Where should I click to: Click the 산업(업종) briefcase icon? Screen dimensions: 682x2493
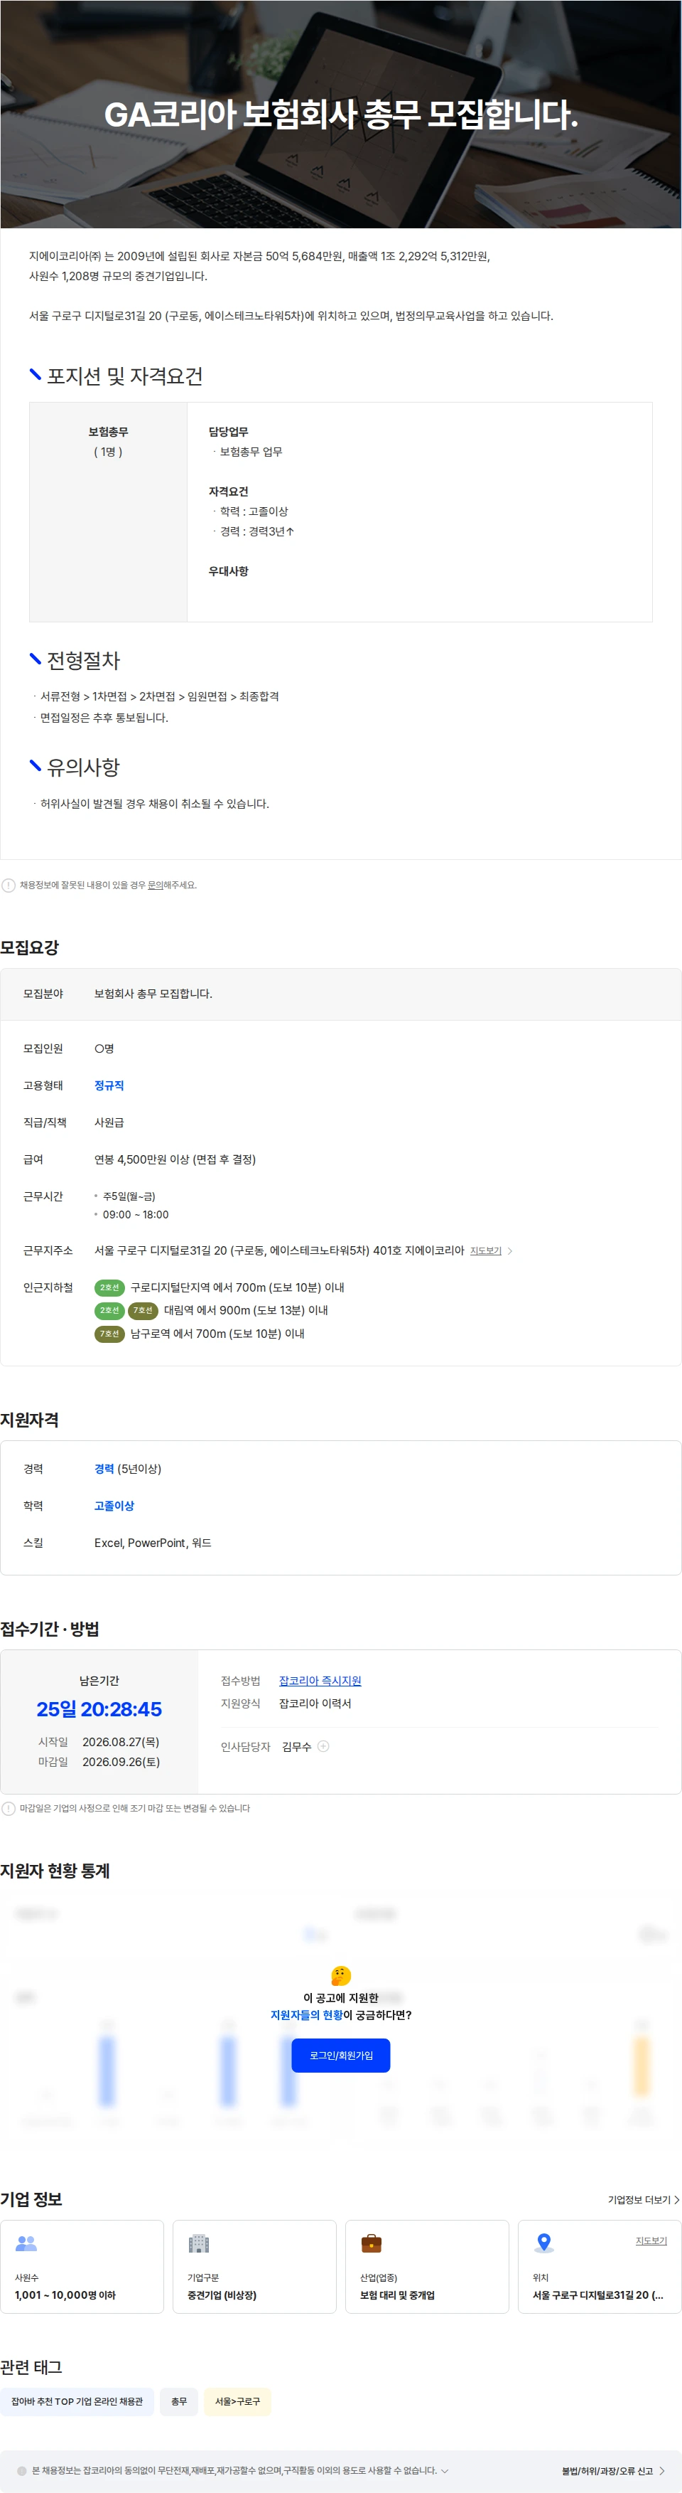pyautogui.click(x=371, y=2243)
